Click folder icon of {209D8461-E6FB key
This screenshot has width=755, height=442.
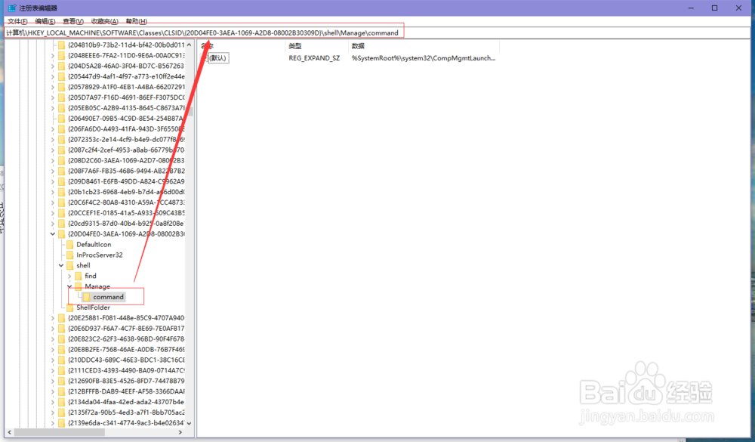coord(61,181)
